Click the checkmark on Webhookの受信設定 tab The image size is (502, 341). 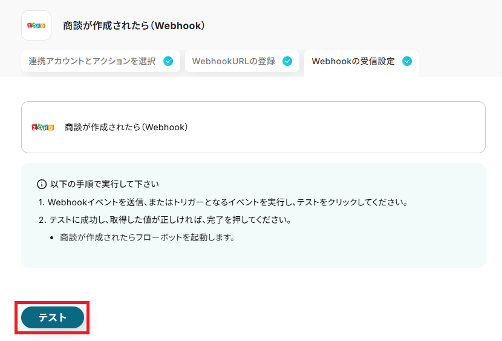407,61
